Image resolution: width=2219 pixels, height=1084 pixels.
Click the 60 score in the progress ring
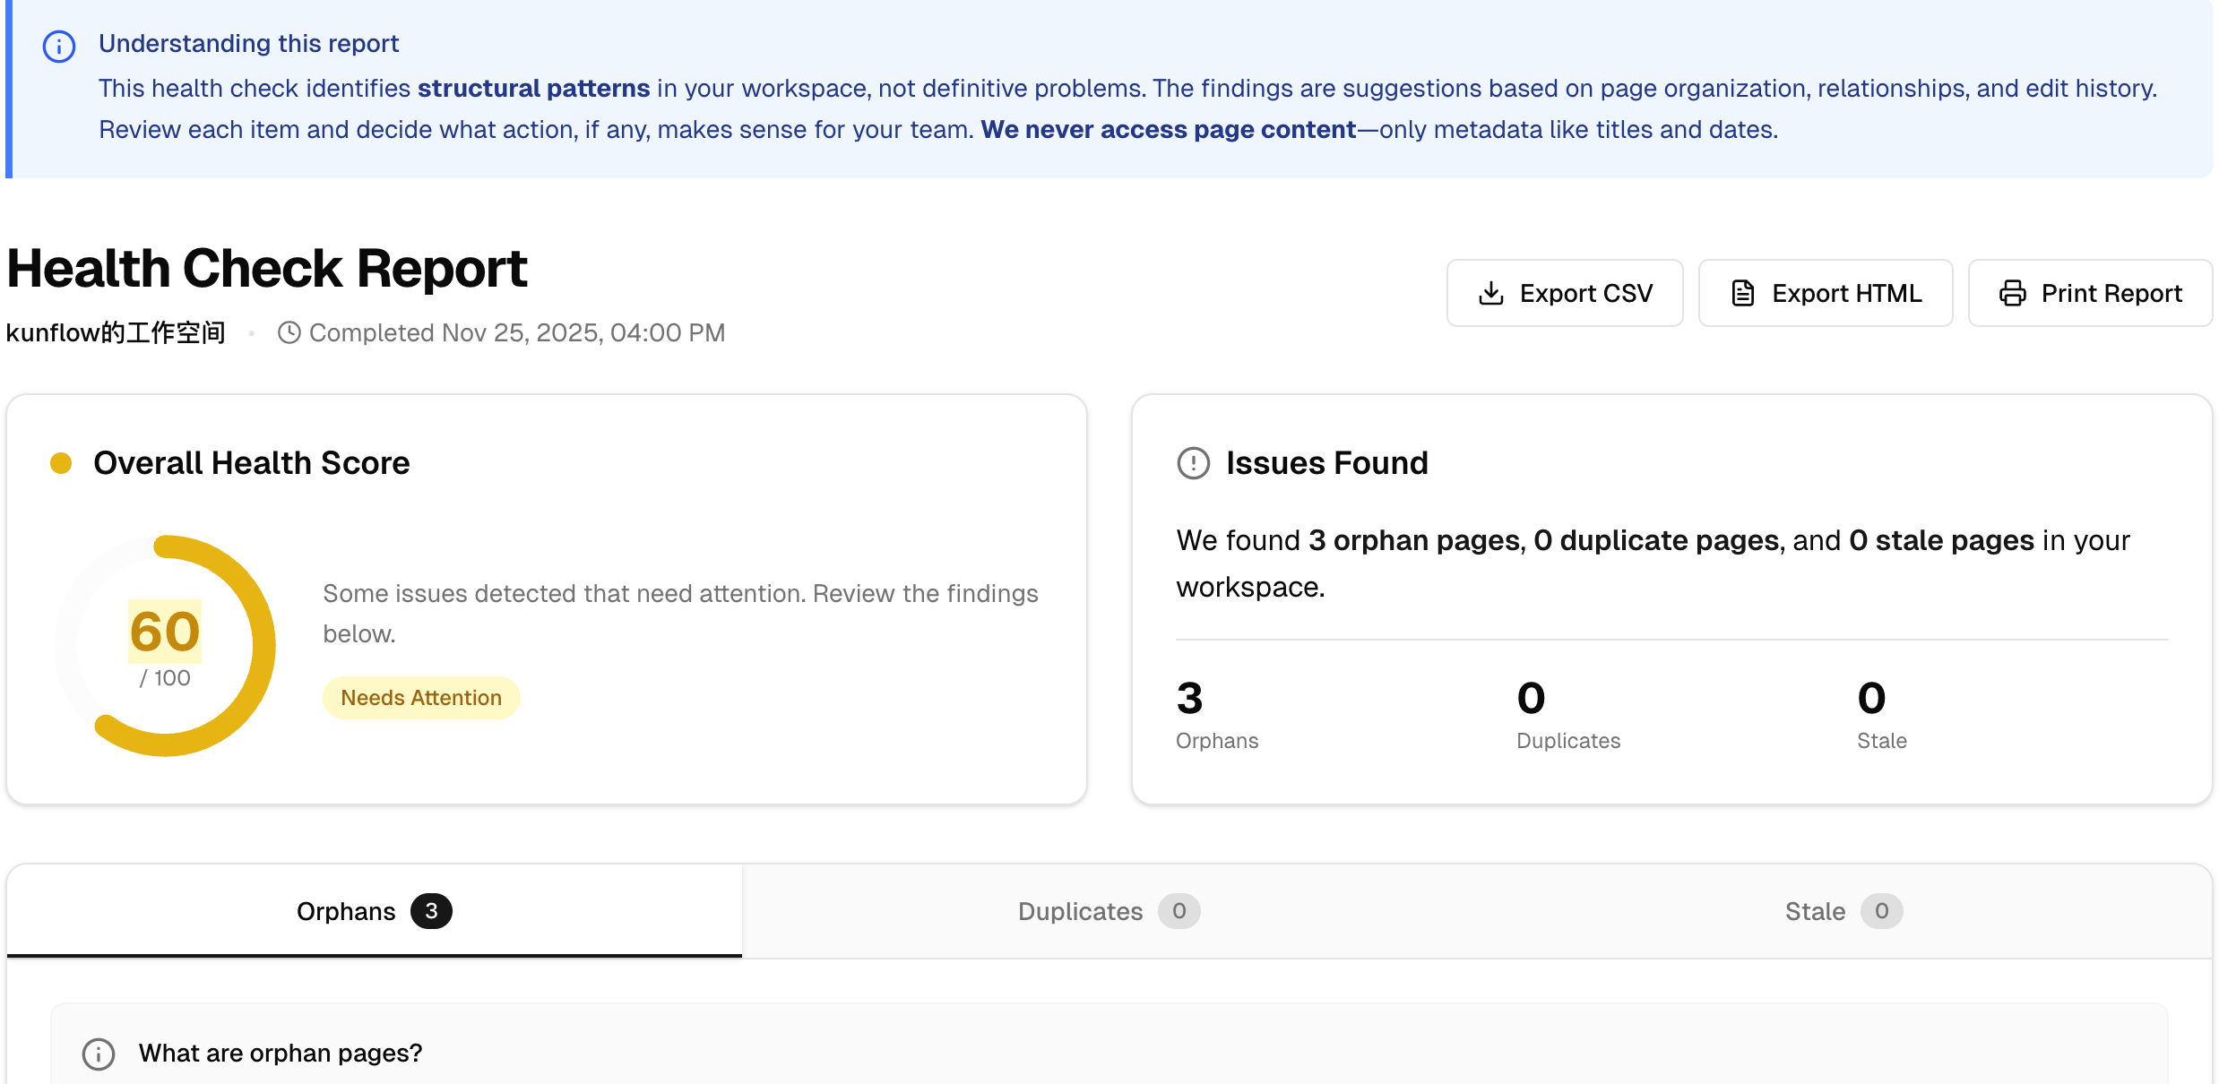point(165,631)
